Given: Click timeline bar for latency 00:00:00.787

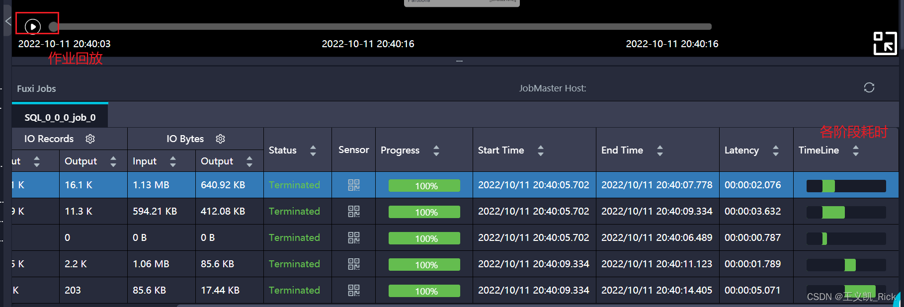Looking at the screenshot, I should pos(846,239).
